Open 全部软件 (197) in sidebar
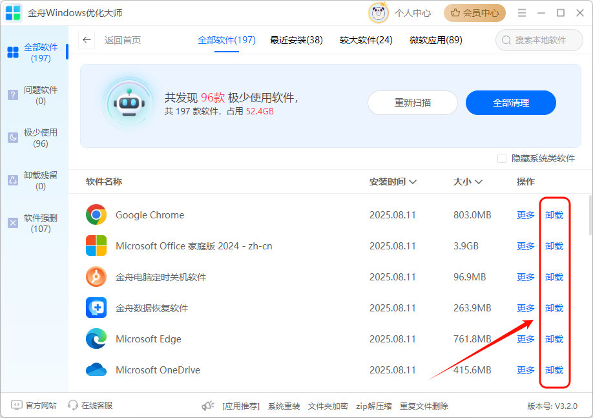Screen dimensions: 593x418 (x=34, y=52)
